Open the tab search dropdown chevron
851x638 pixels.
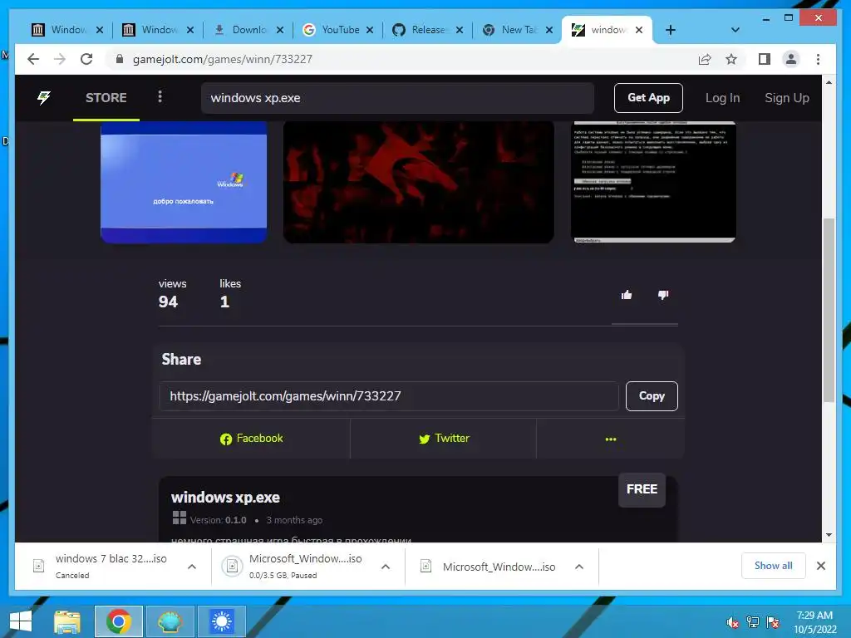(x=735, y=30)
